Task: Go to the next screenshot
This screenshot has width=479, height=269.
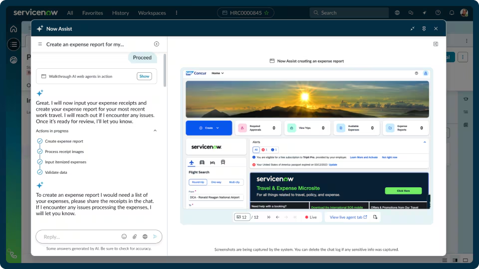Action: click(286, 217)
